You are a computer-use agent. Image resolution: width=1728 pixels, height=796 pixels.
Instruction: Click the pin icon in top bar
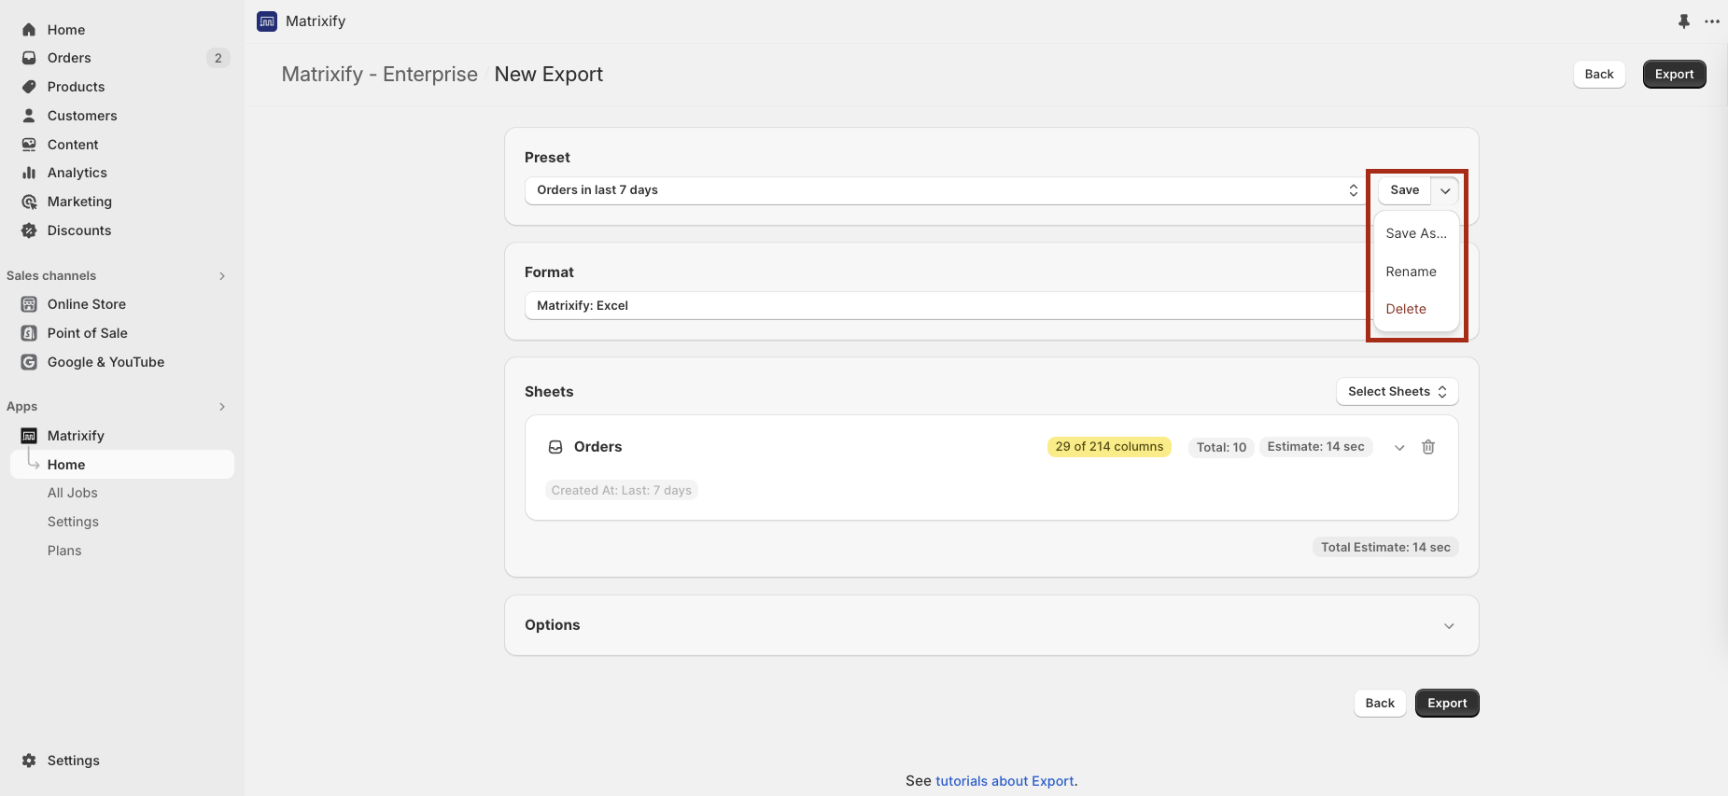[1683, 21]
